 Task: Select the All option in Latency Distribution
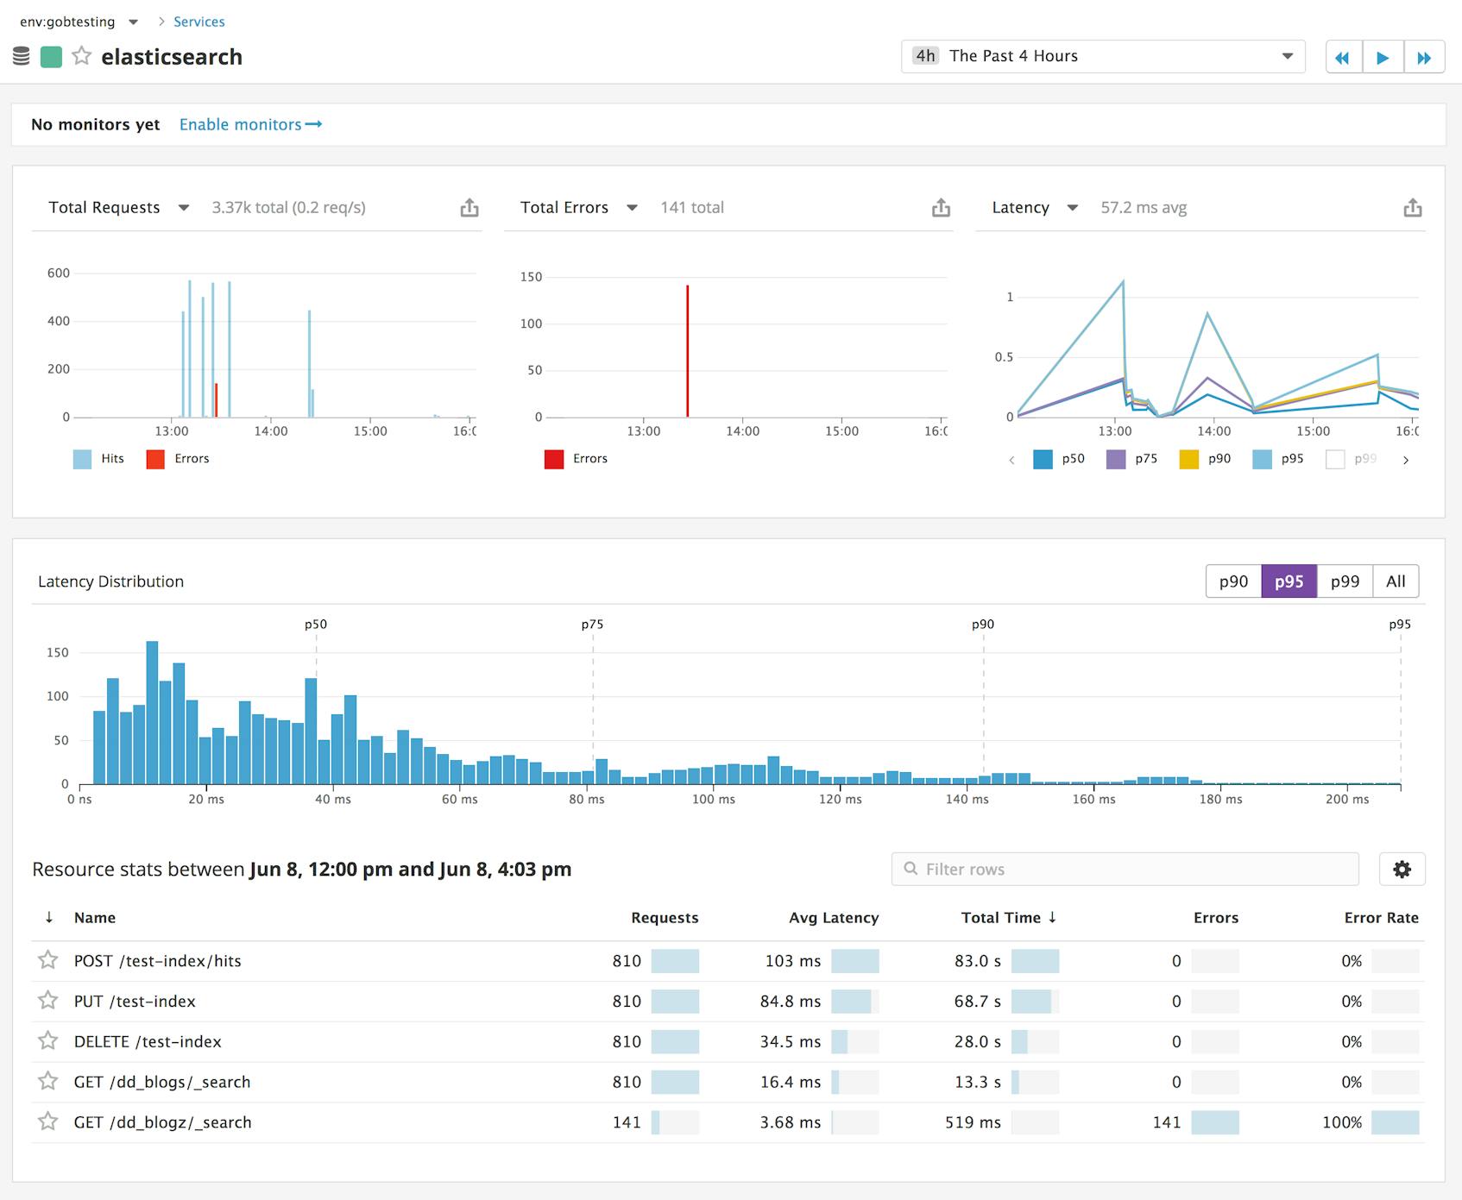pyautogui.click(x=1396, y=581)
